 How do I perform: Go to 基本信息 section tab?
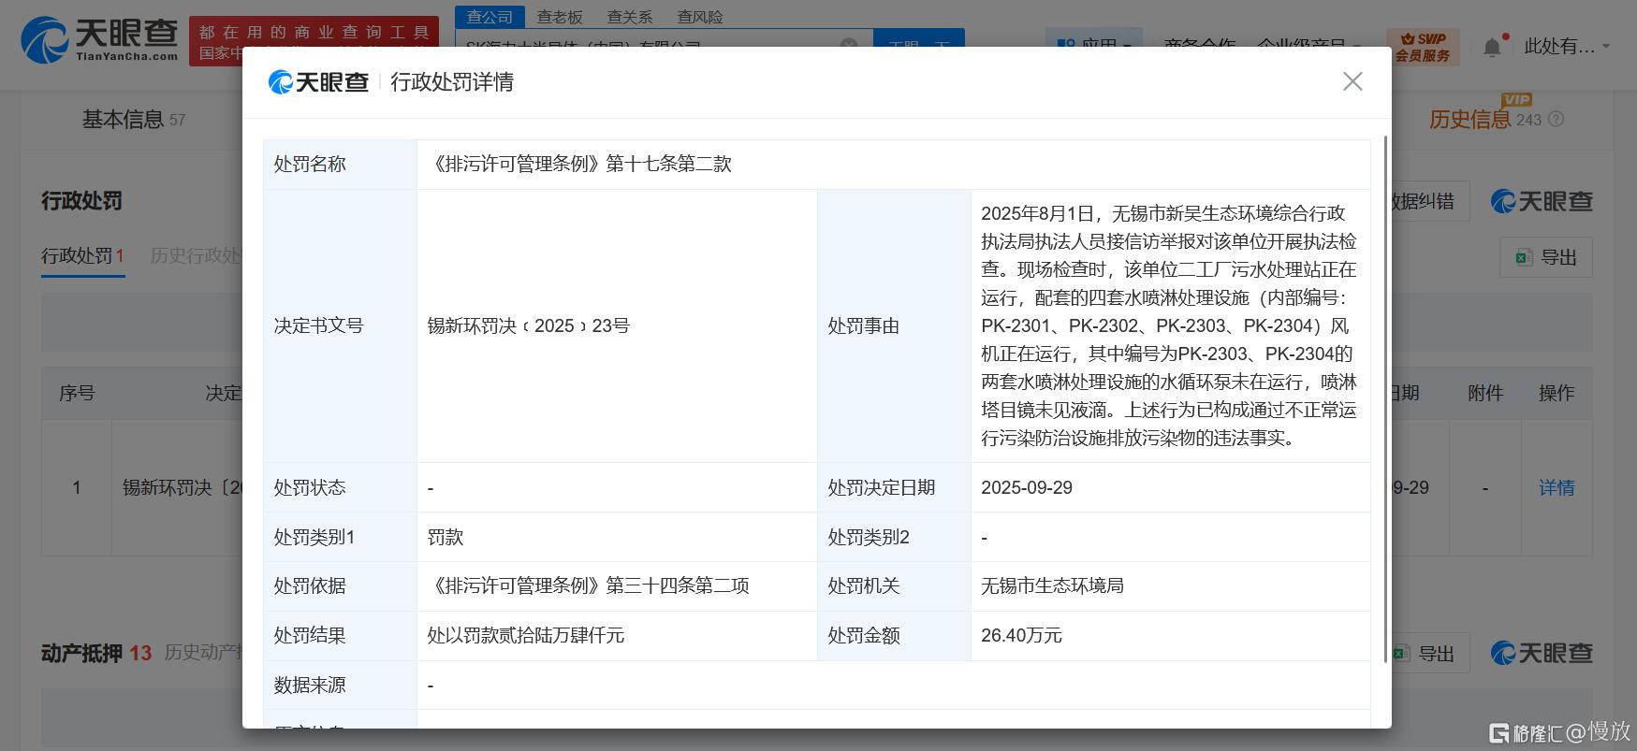123,120
